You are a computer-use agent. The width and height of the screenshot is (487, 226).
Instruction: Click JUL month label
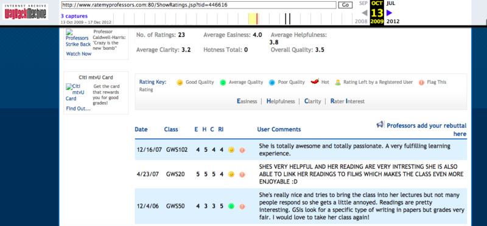click(x=391, y=4)
